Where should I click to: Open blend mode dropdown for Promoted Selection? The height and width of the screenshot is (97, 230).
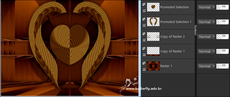click(x=206, y=7)
